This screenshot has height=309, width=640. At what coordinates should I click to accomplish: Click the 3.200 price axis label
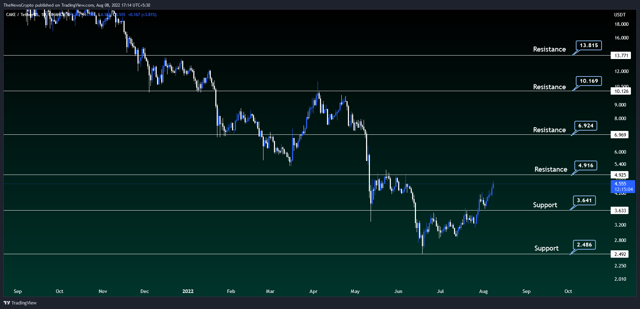(620, 225)
